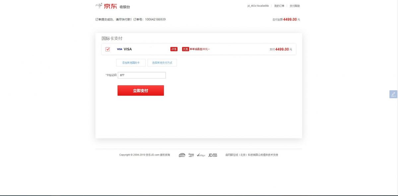The width and height of the screenshot is (398, 196).
Task: Open 支付帮助 link in header
Action: click(295, 6)
